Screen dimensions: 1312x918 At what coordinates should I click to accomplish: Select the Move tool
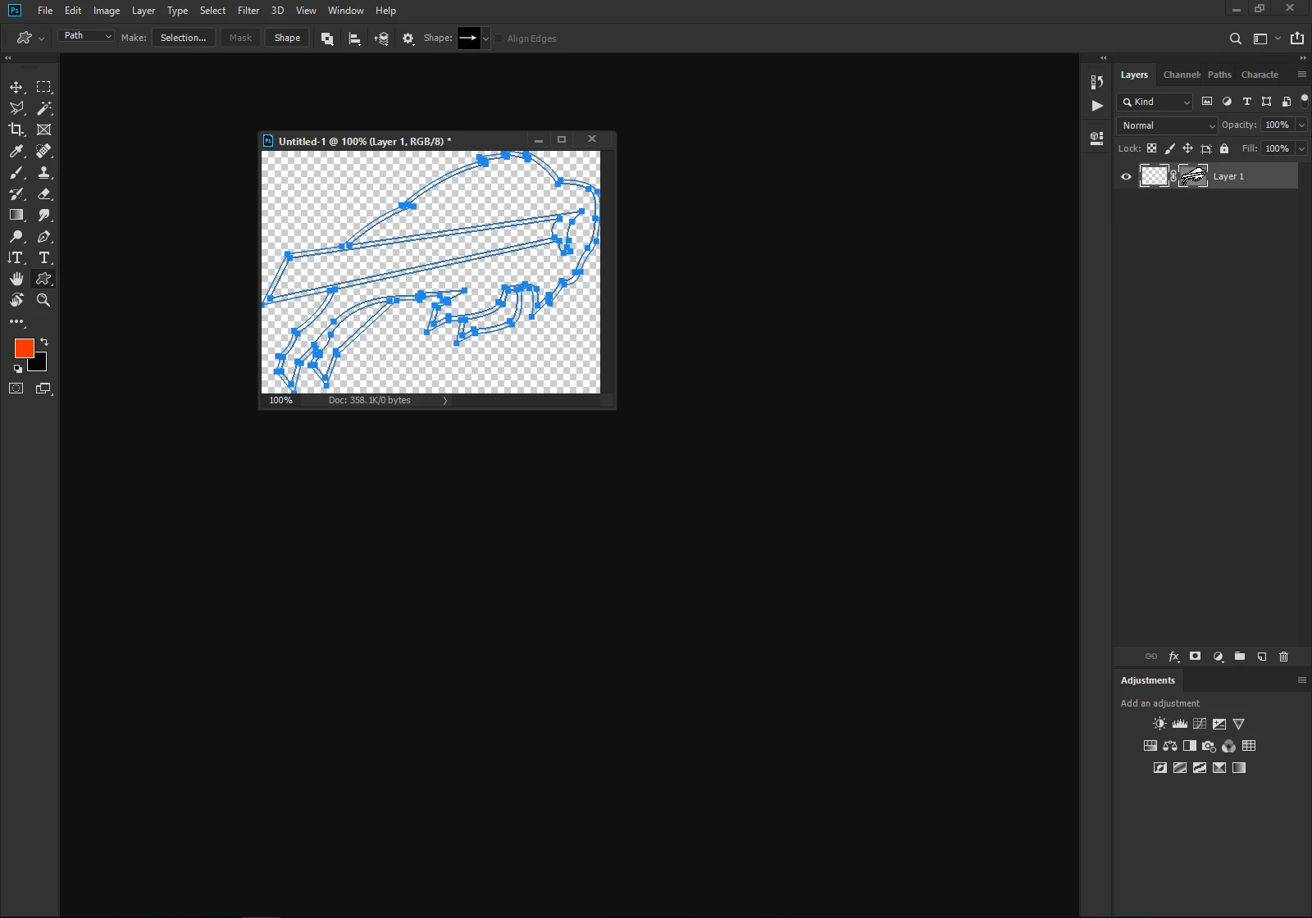coord(16,87)
